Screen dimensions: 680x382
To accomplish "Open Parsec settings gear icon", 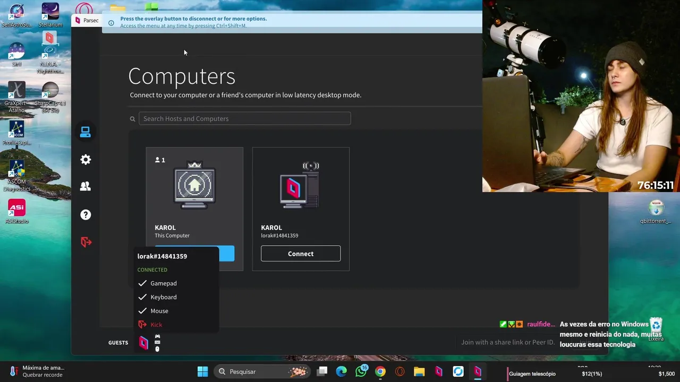I will [x=86, y=160].
